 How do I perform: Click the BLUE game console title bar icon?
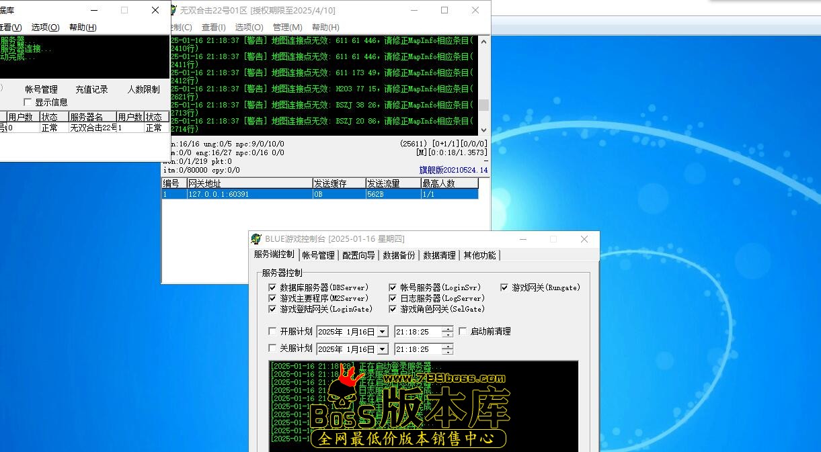tap(256, 239)
